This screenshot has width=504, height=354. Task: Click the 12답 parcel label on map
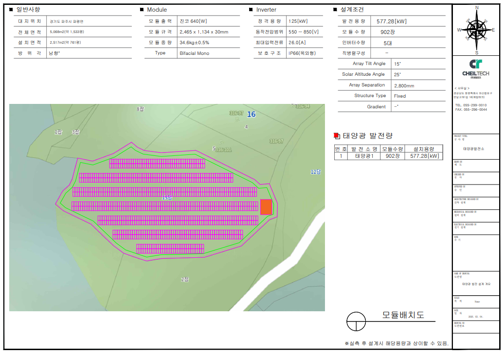[316, 172]
